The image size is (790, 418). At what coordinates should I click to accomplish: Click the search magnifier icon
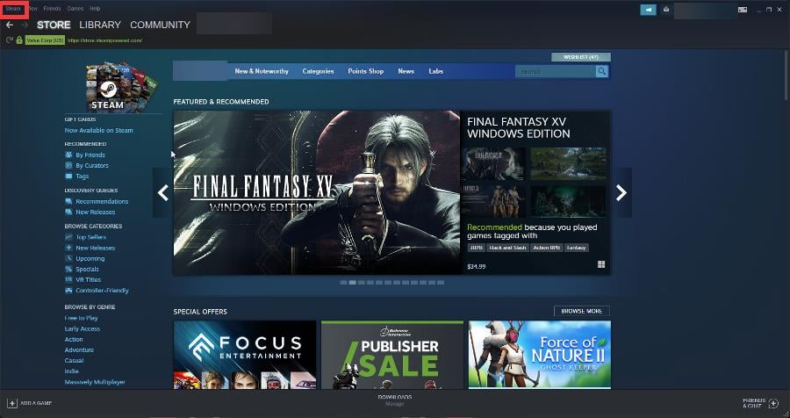601,72
